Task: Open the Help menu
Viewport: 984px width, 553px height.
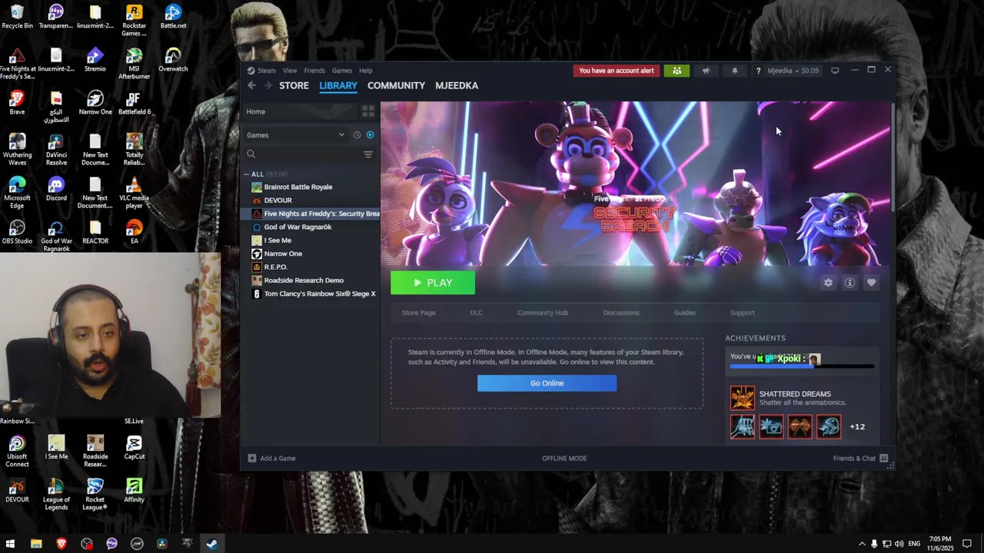Action: click(366, 71)
